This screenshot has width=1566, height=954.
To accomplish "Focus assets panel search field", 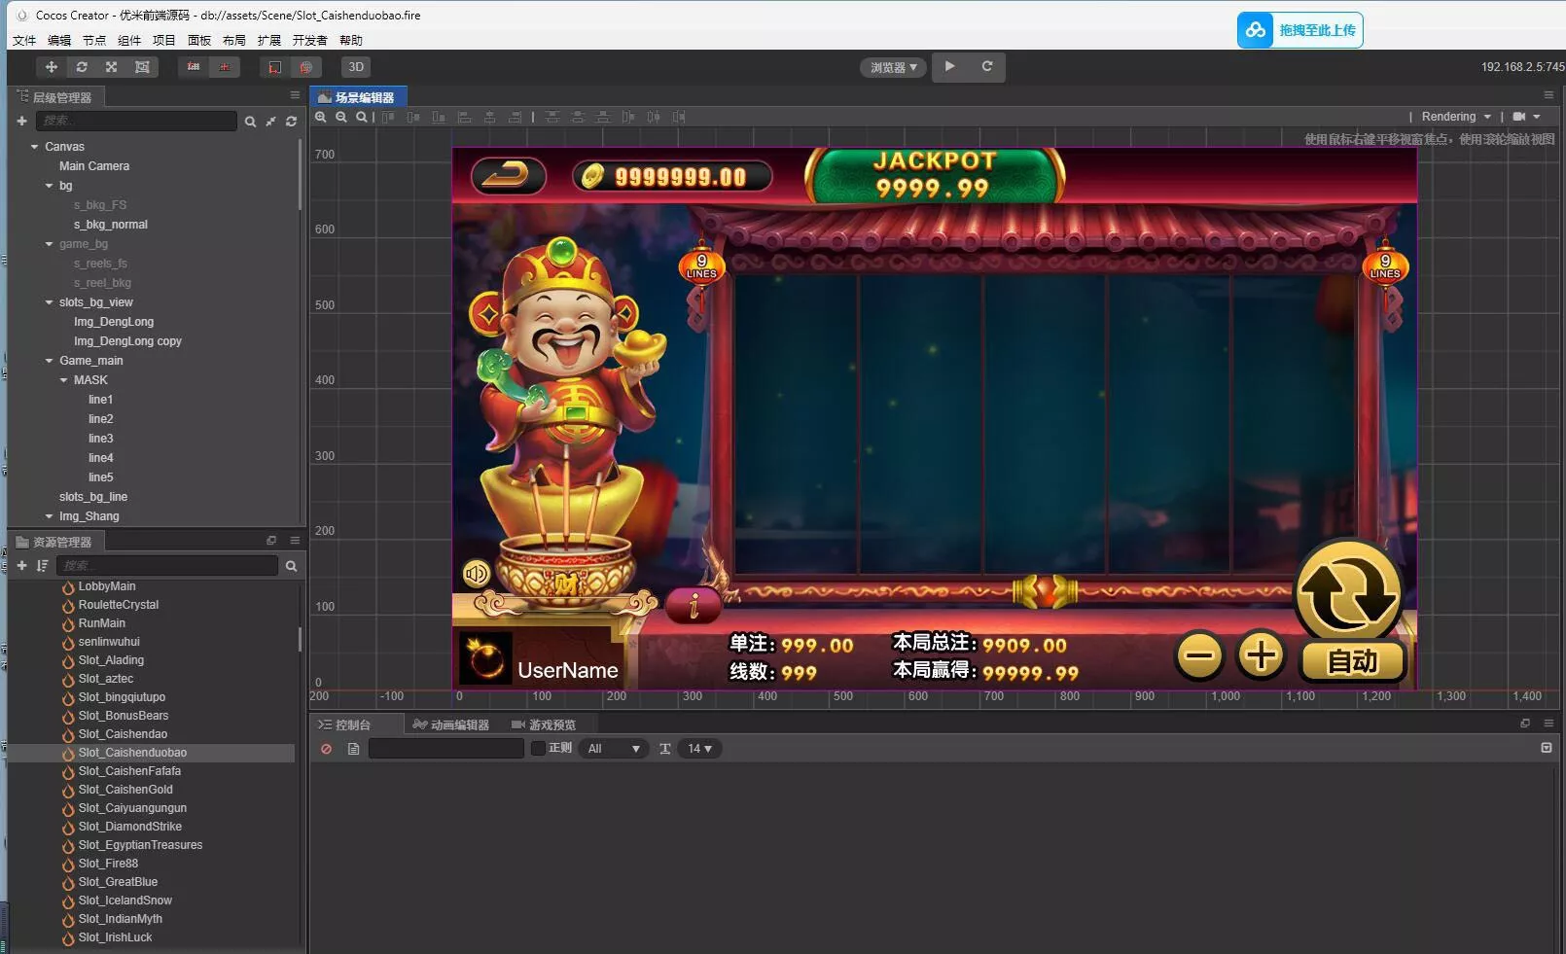I will [x=167, y=565].
